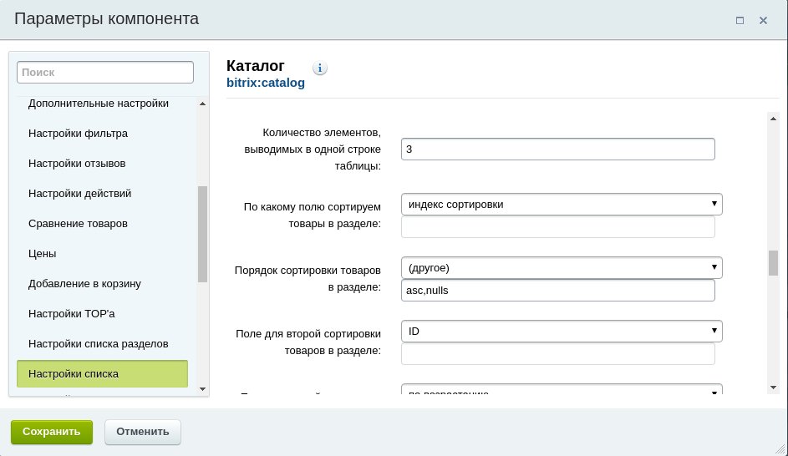Image resolution: width=788 pixels, height=456 pixels.
Task: Select Настройки фильтра section
Action: pyautogui.click(x=78, y=134)
